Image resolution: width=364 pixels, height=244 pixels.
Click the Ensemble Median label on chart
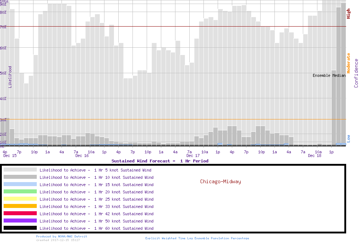point(329,75)
